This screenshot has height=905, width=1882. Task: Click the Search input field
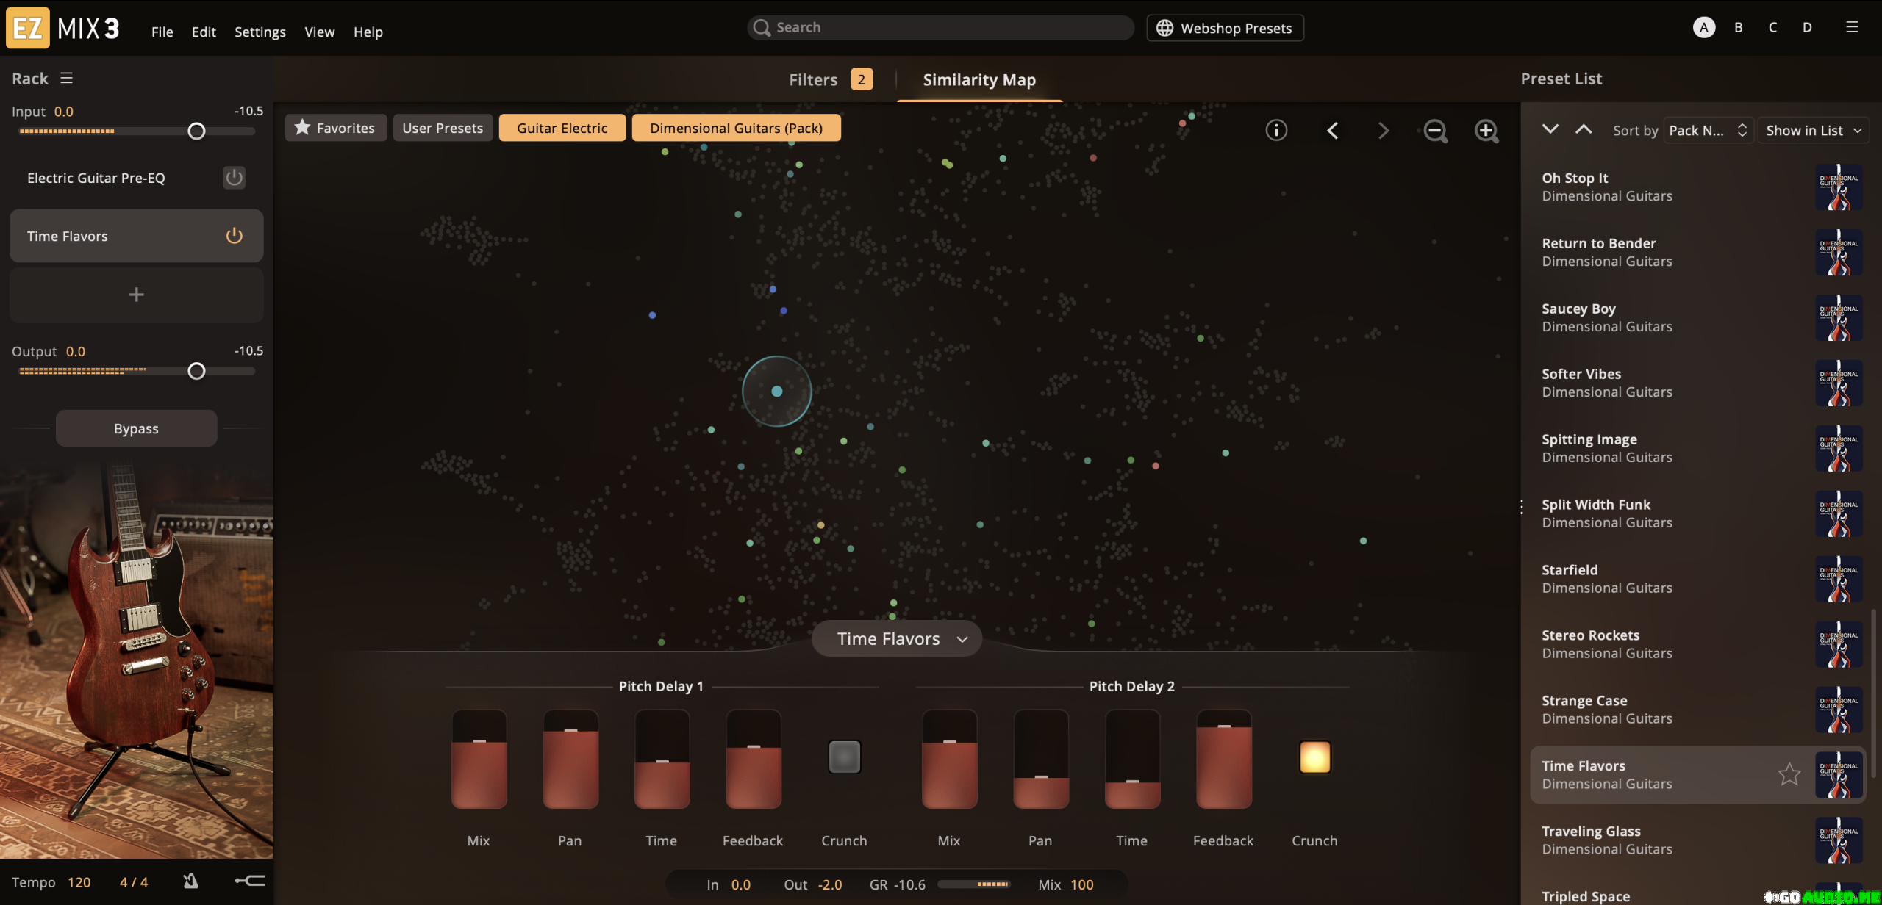[941, 28]
